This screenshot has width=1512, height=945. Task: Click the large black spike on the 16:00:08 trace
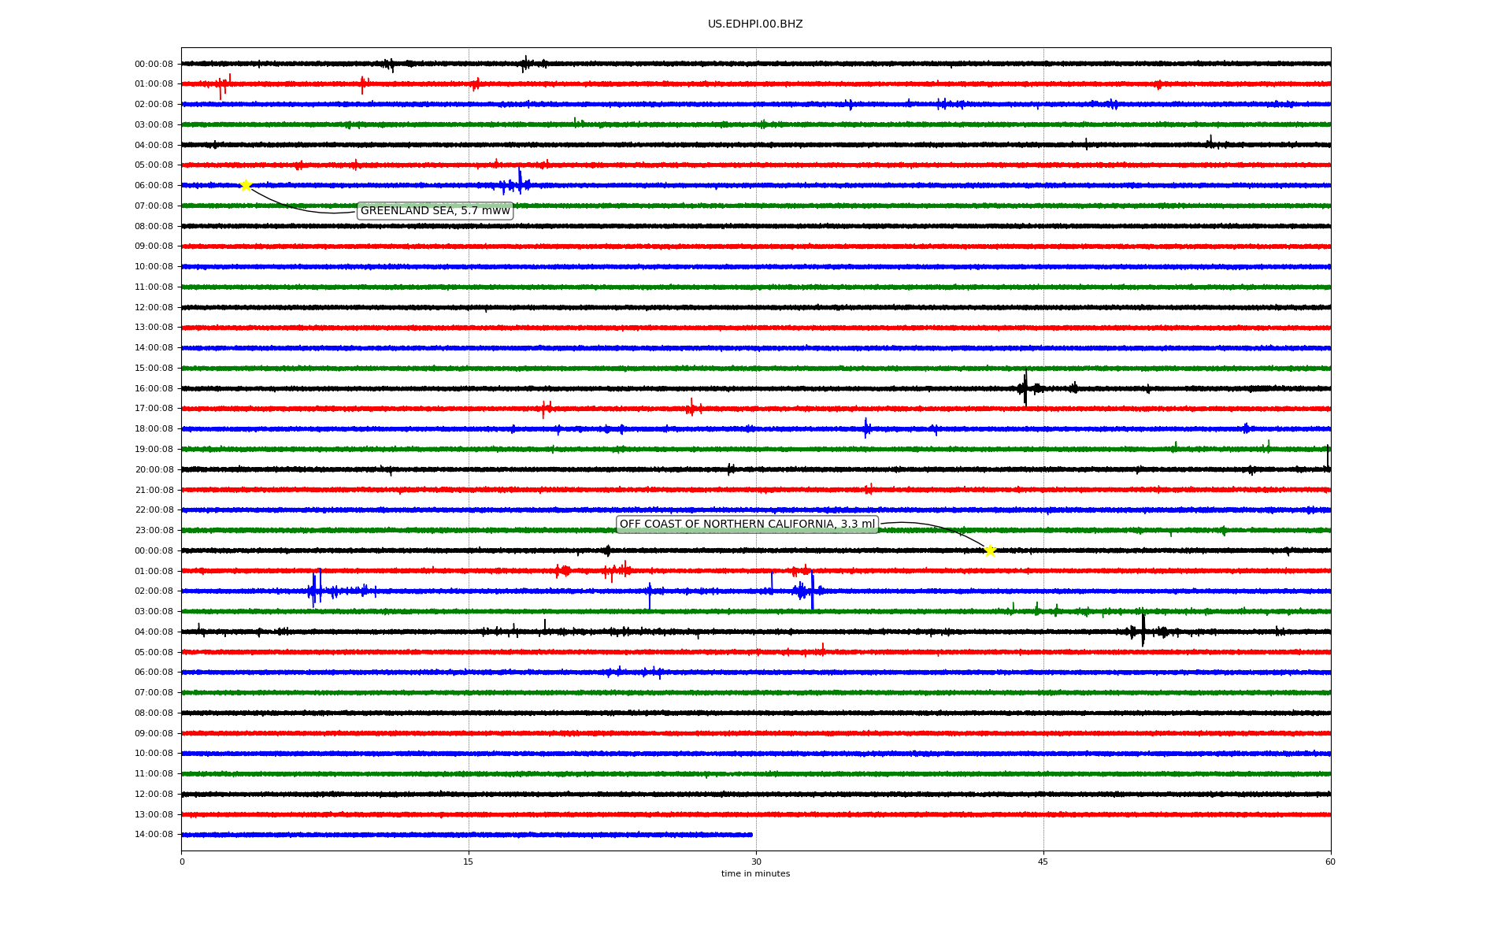click(x=1025, y=387)
